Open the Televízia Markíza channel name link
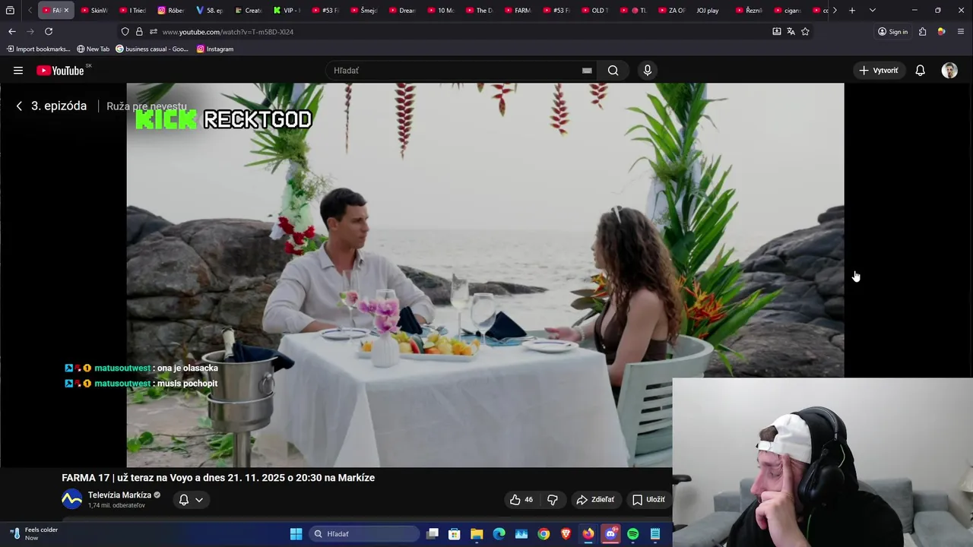Screen dimensions: 973x547 [x=119, y=495]
